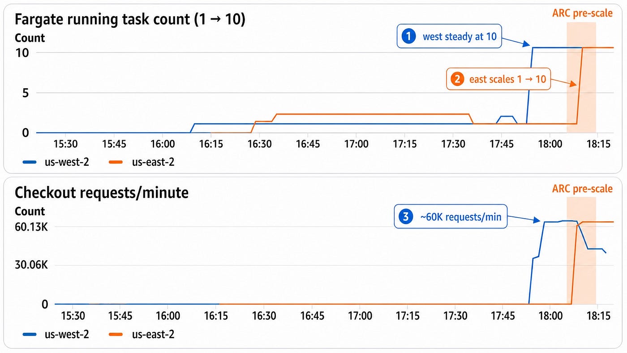Select the 'west steady at 10' callout
The width and height of the screenshot is (627, 353).
[x=449, y=36]
